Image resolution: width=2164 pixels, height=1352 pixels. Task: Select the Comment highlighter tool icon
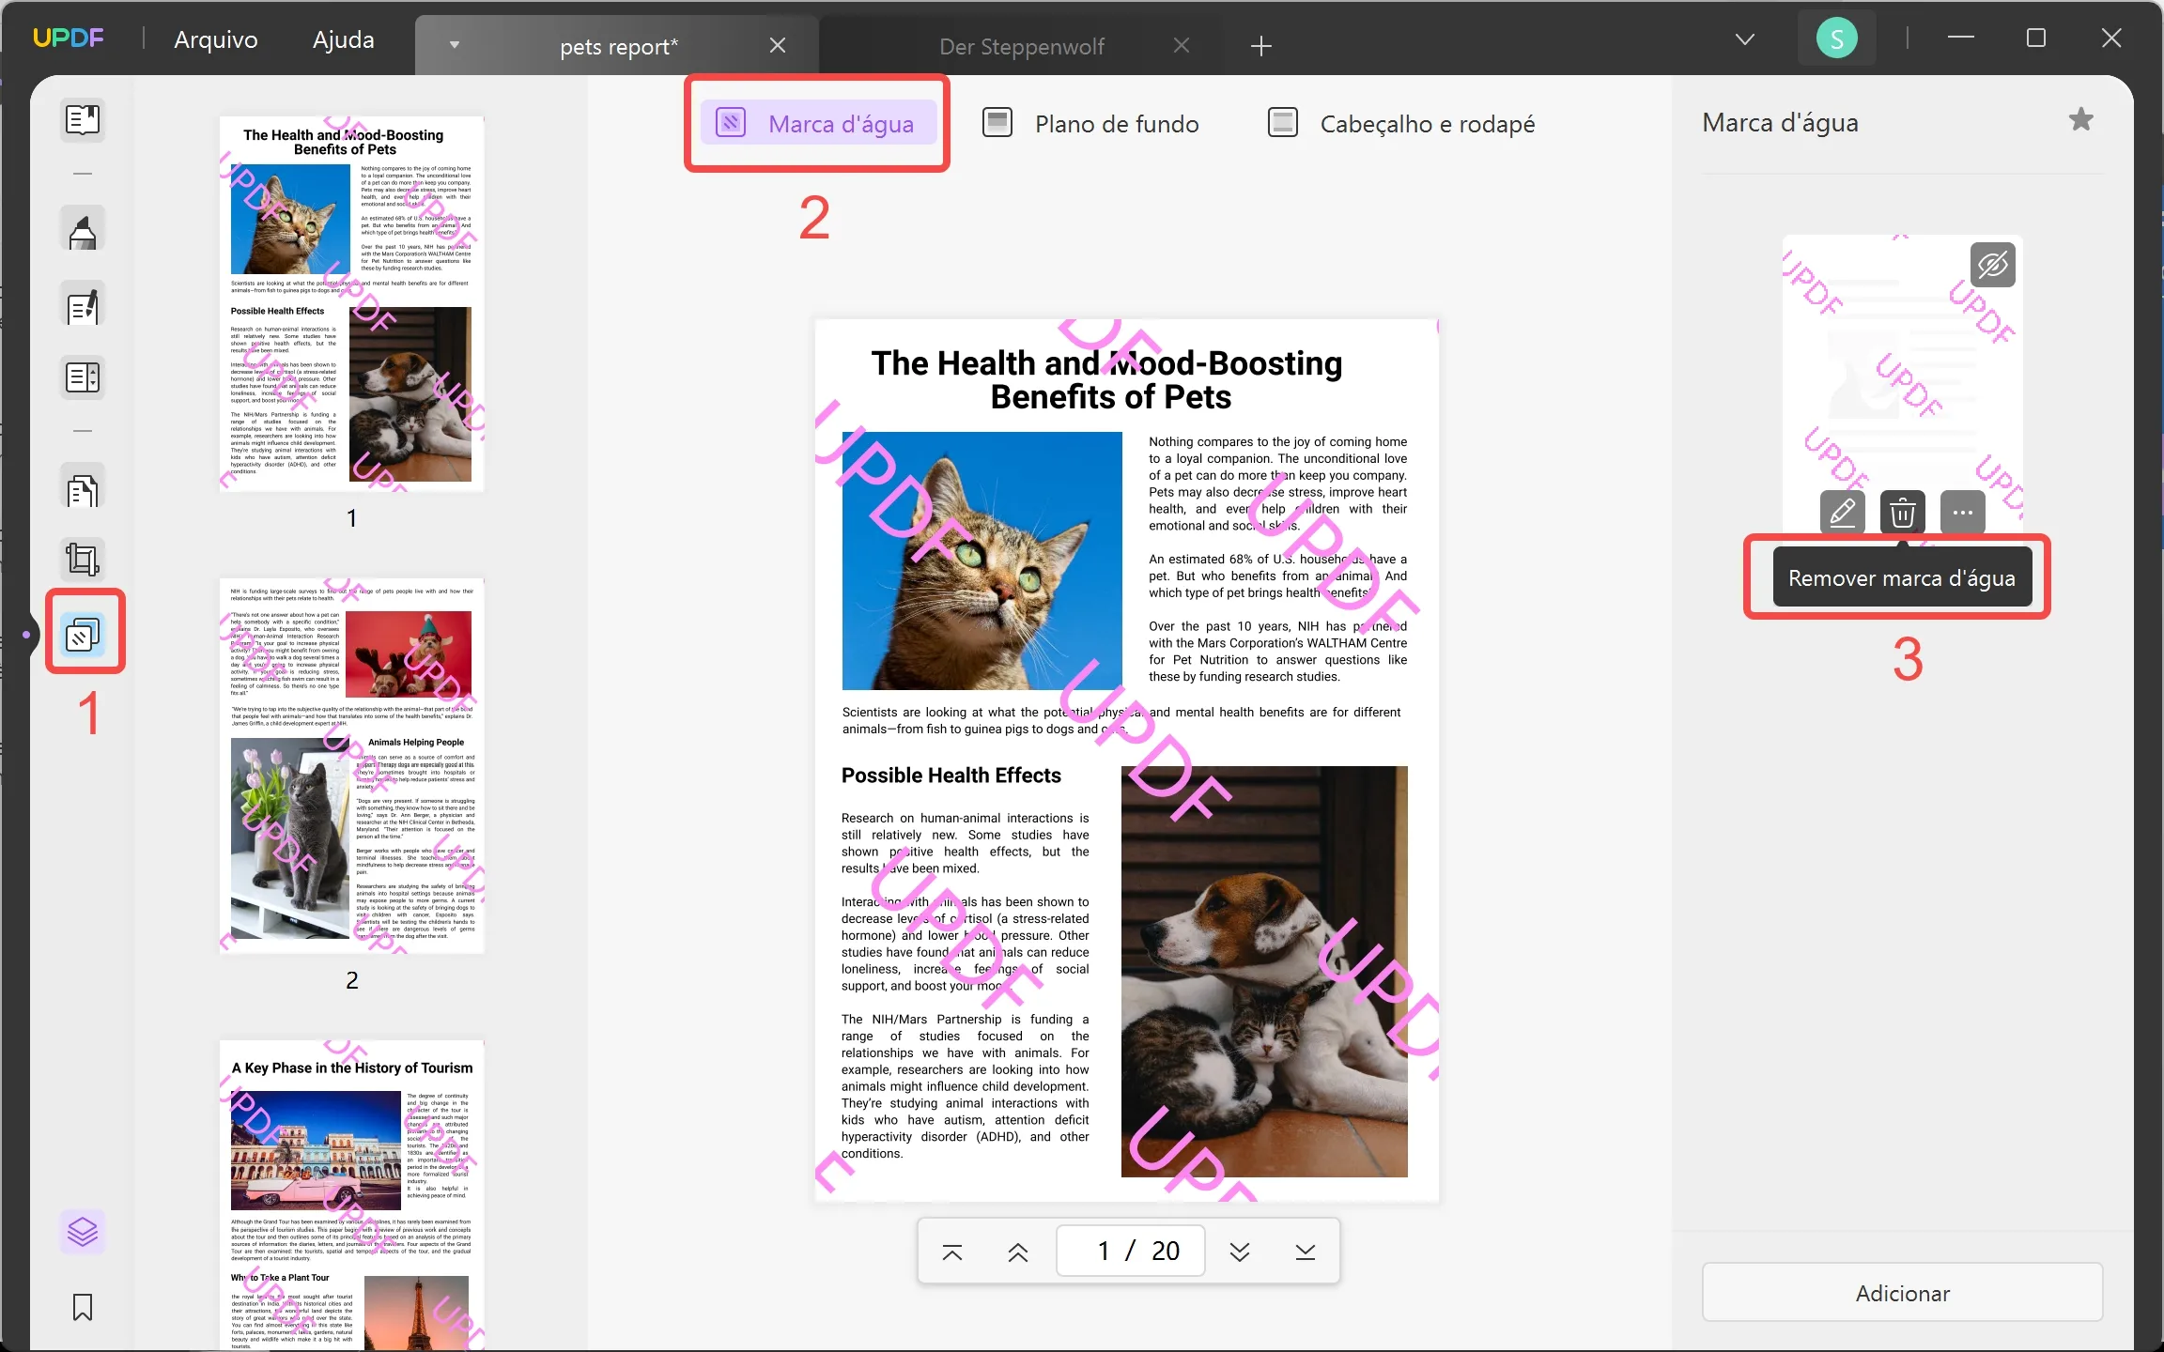tap(83, 230)
